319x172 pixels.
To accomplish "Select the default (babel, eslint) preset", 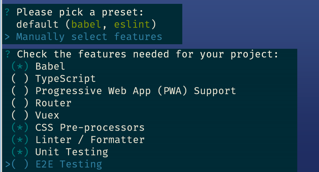I will point(86,24).
